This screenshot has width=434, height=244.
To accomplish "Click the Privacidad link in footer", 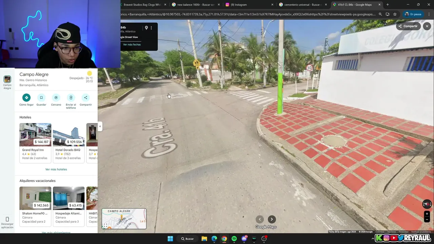I will (403, 232).
